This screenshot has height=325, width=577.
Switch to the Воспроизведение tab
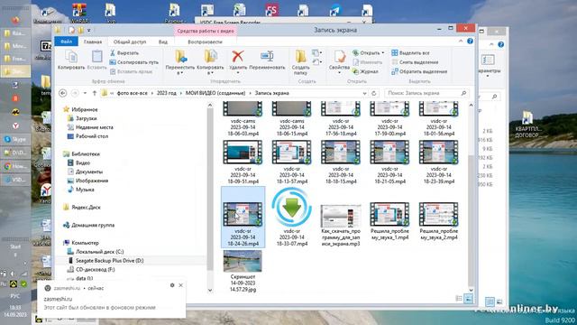click(205, 42)
